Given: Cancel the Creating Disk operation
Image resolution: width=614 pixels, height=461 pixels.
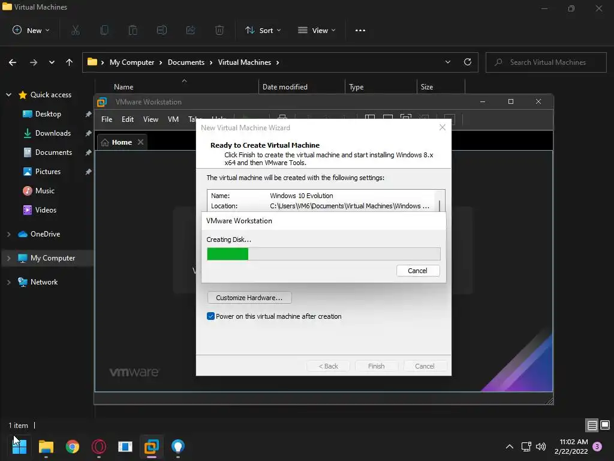Looking at the screenshot, I should (418, 271).
